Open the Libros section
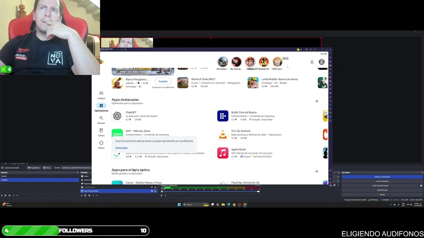The width and height of the screenshot is (424, 238). [x=101, y=133]
